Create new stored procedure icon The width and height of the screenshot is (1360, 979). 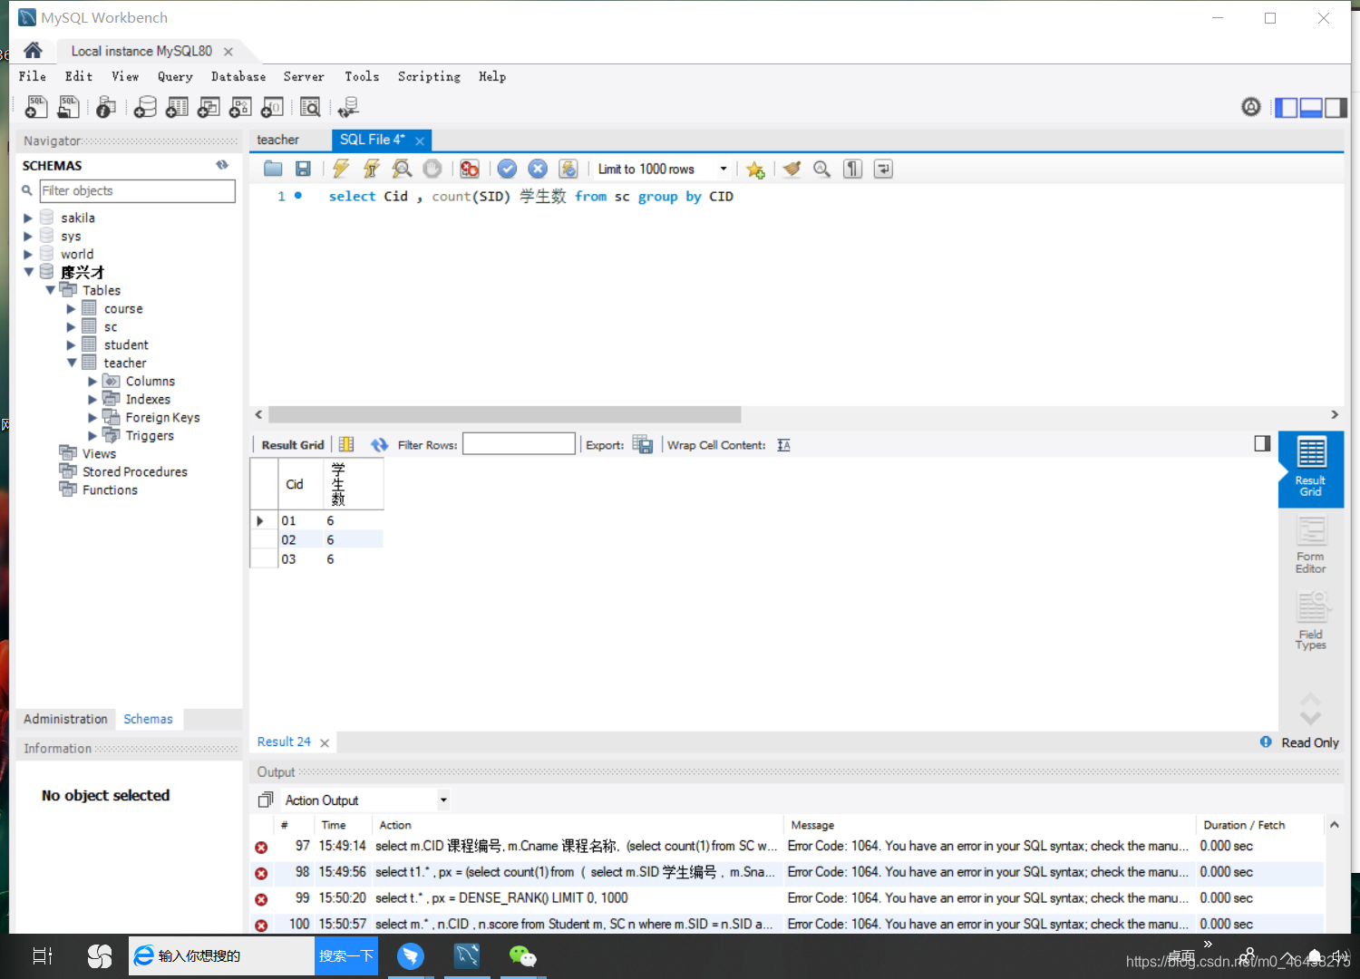[x=240, y=107]
